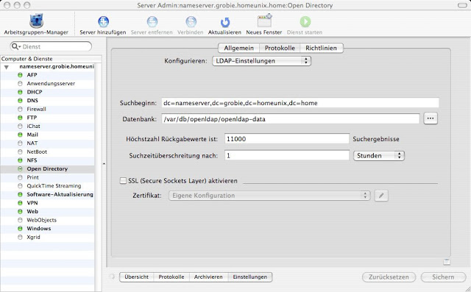Open the Zertifikat Eigene Konfiguration dropdown
Image resolution: width=471 pixels, height=292 pixels.
pyautogui.click(x=269, y=196)
